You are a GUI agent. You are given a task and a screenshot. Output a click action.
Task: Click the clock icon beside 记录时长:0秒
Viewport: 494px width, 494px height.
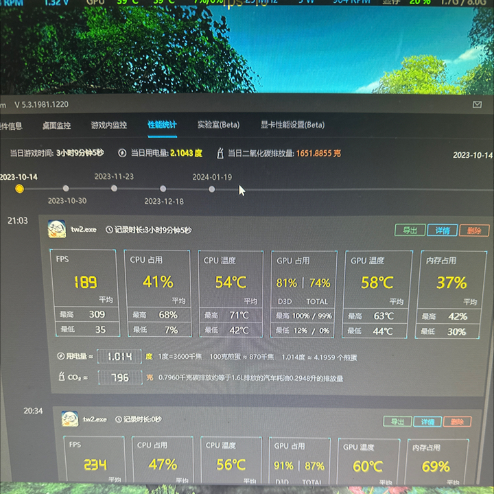click(119, 419)
